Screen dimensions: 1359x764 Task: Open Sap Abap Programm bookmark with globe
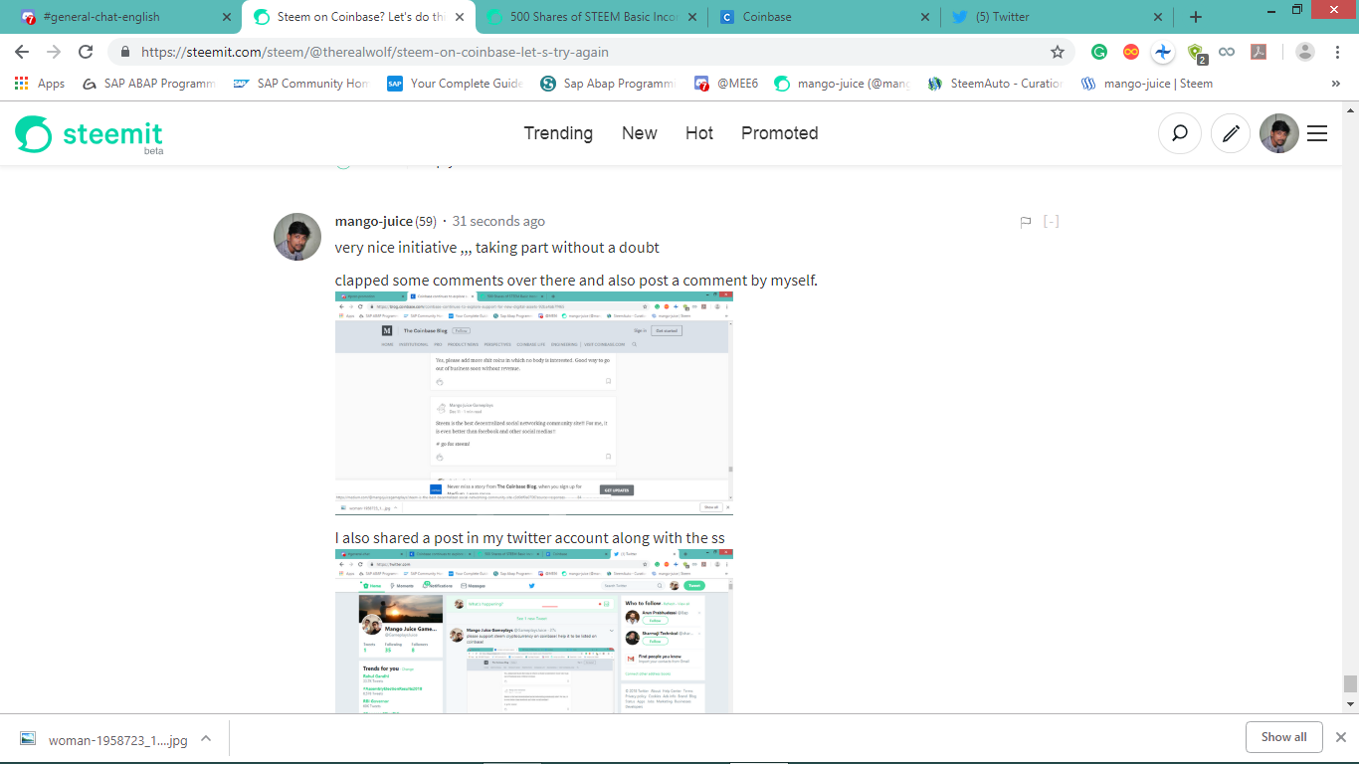(x=609, y=84)
